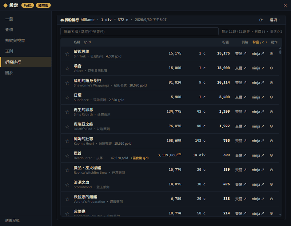The image size is (291, 226).
Task: Click the block icon on Kaom's Heart row
Action: [x=271, y=141]
